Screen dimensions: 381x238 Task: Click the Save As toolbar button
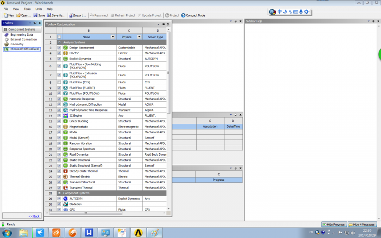point(56,15)
